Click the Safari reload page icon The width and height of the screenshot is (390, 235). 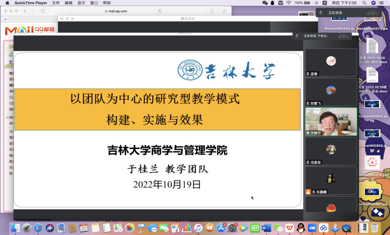[160, 11]
